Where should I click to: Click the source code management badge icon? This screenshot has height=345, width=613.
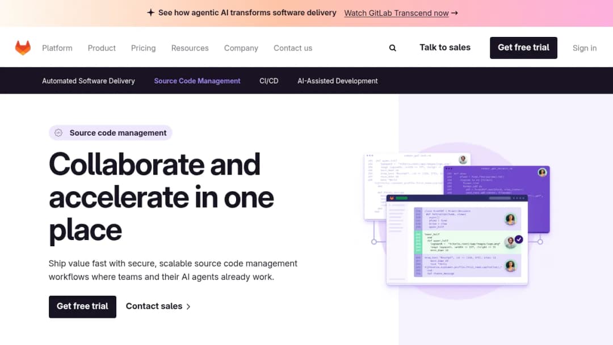(x=58, y=133)
